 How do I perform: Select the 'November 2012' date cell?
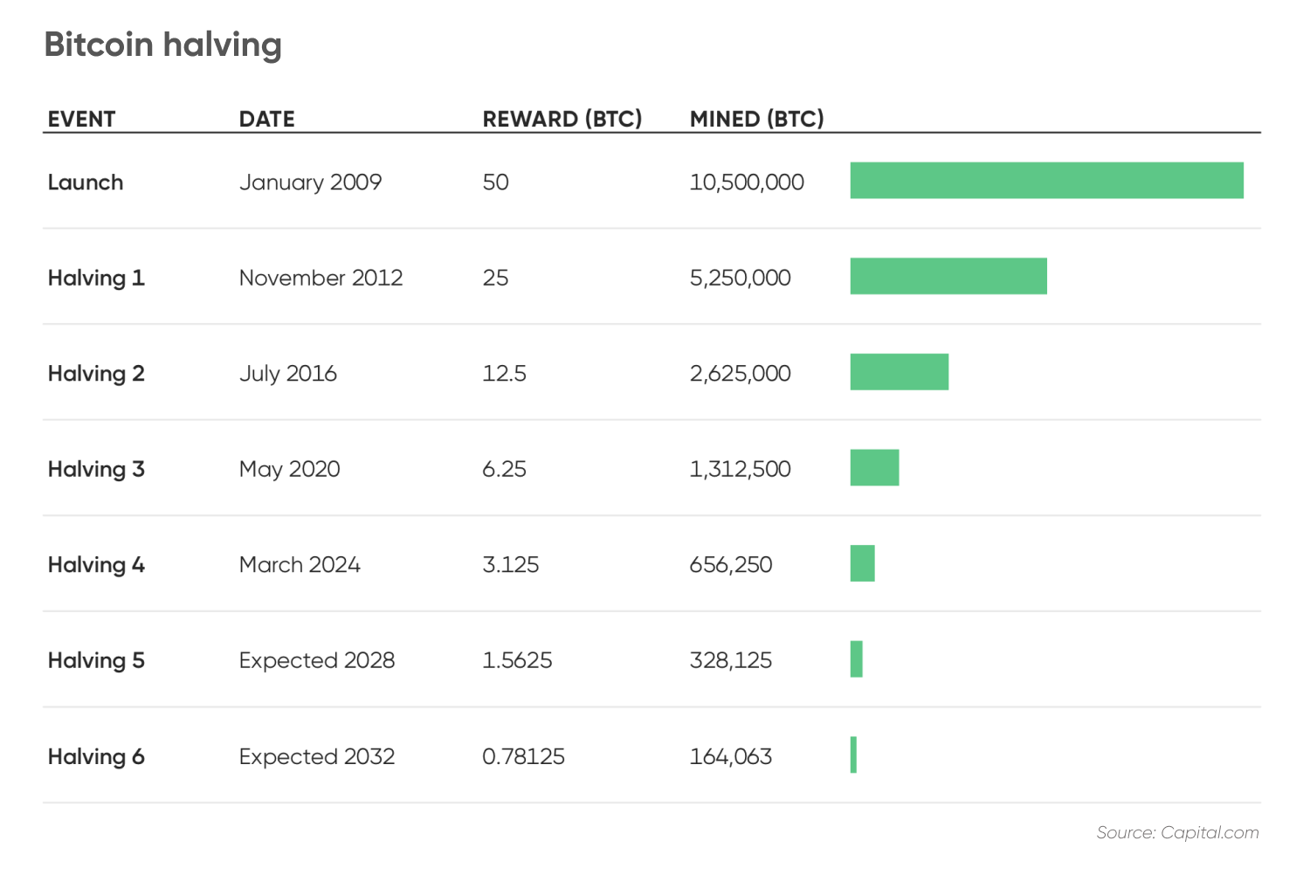(321, 278)
